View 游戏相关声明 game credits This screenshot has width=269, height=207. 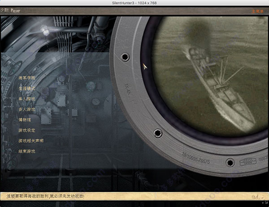(30, 141)
